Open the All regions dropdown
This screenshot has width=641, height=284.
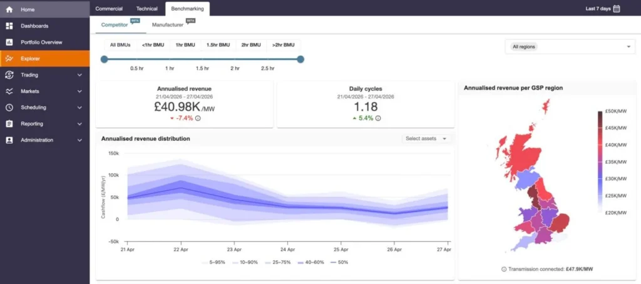point(570,46)
